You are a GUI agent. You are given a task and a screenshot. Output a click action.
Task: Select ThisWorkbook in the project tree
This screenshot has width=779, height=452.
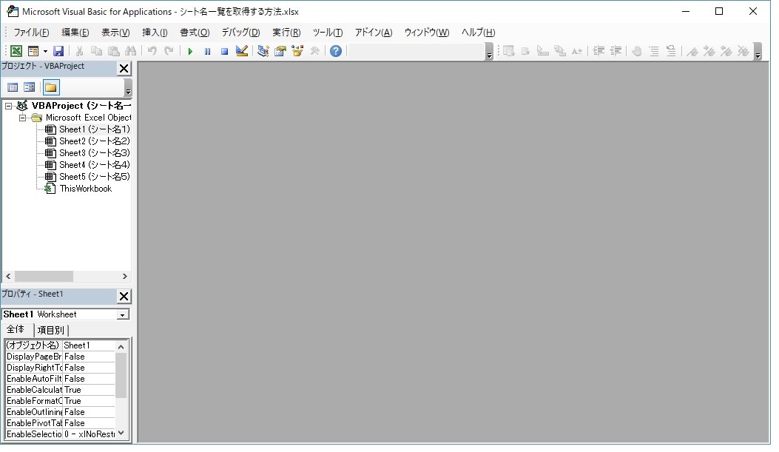click(x=85, y=189)
